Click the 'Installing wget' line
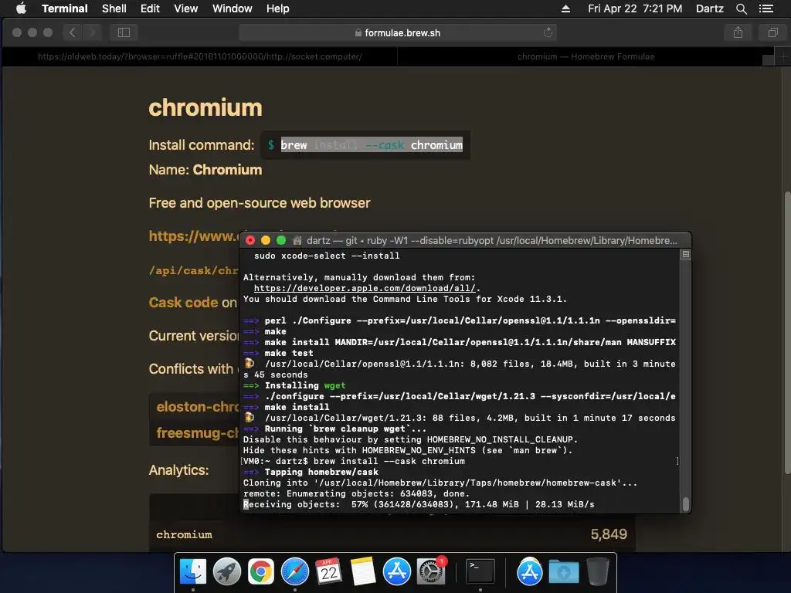Image resolution: width=791 pixels, height=593 pixels. [x=294, y=385]
